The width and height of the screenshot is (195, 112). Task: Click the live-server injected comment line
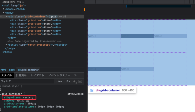[x=34, y=41]
